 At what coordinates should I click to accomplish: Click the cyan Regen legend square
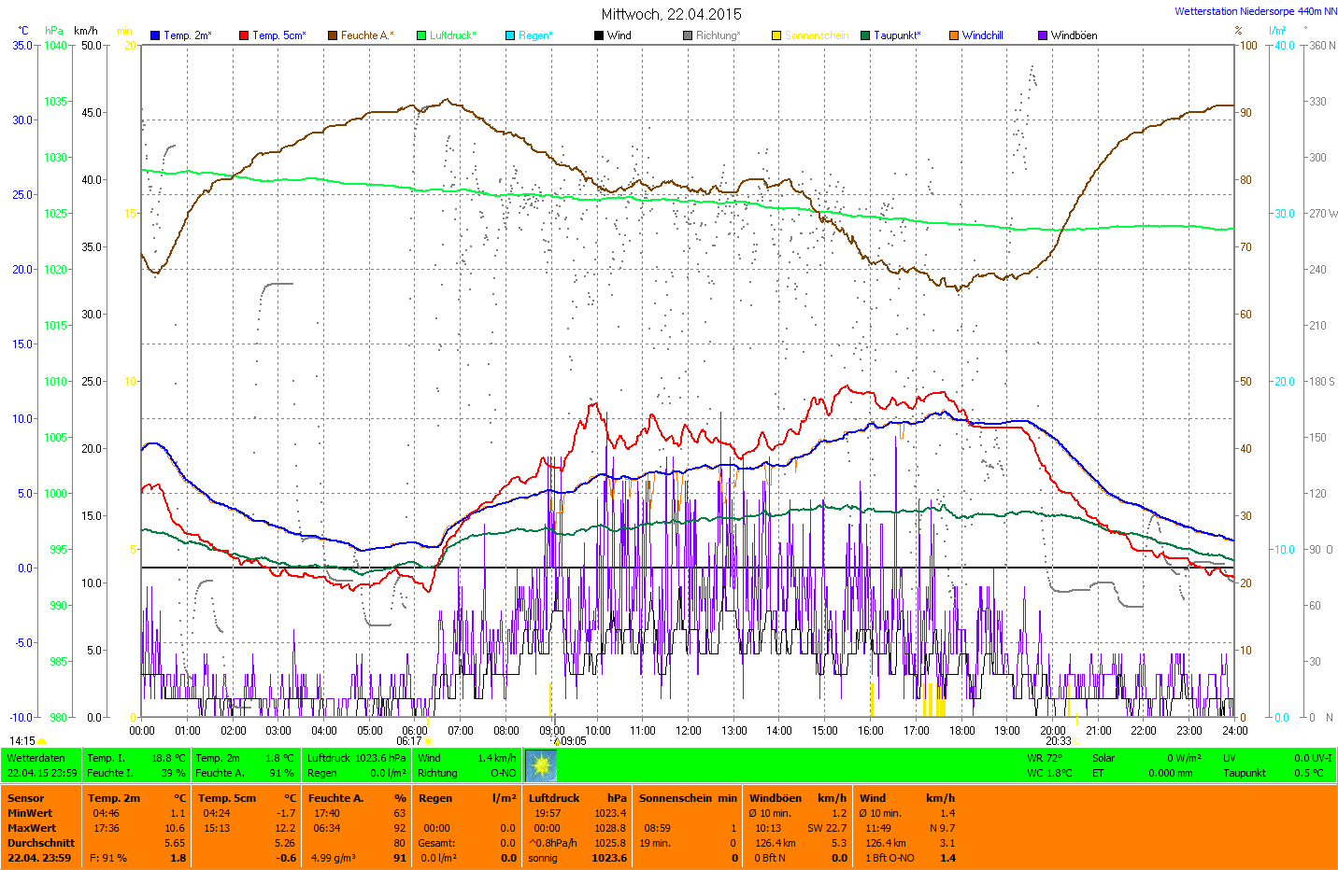tap(510, 35)
